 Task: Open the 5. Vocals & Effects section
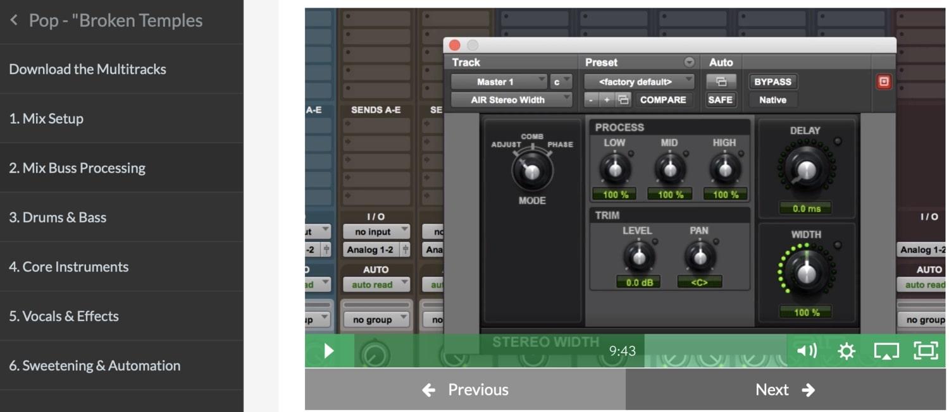[121, 315]
